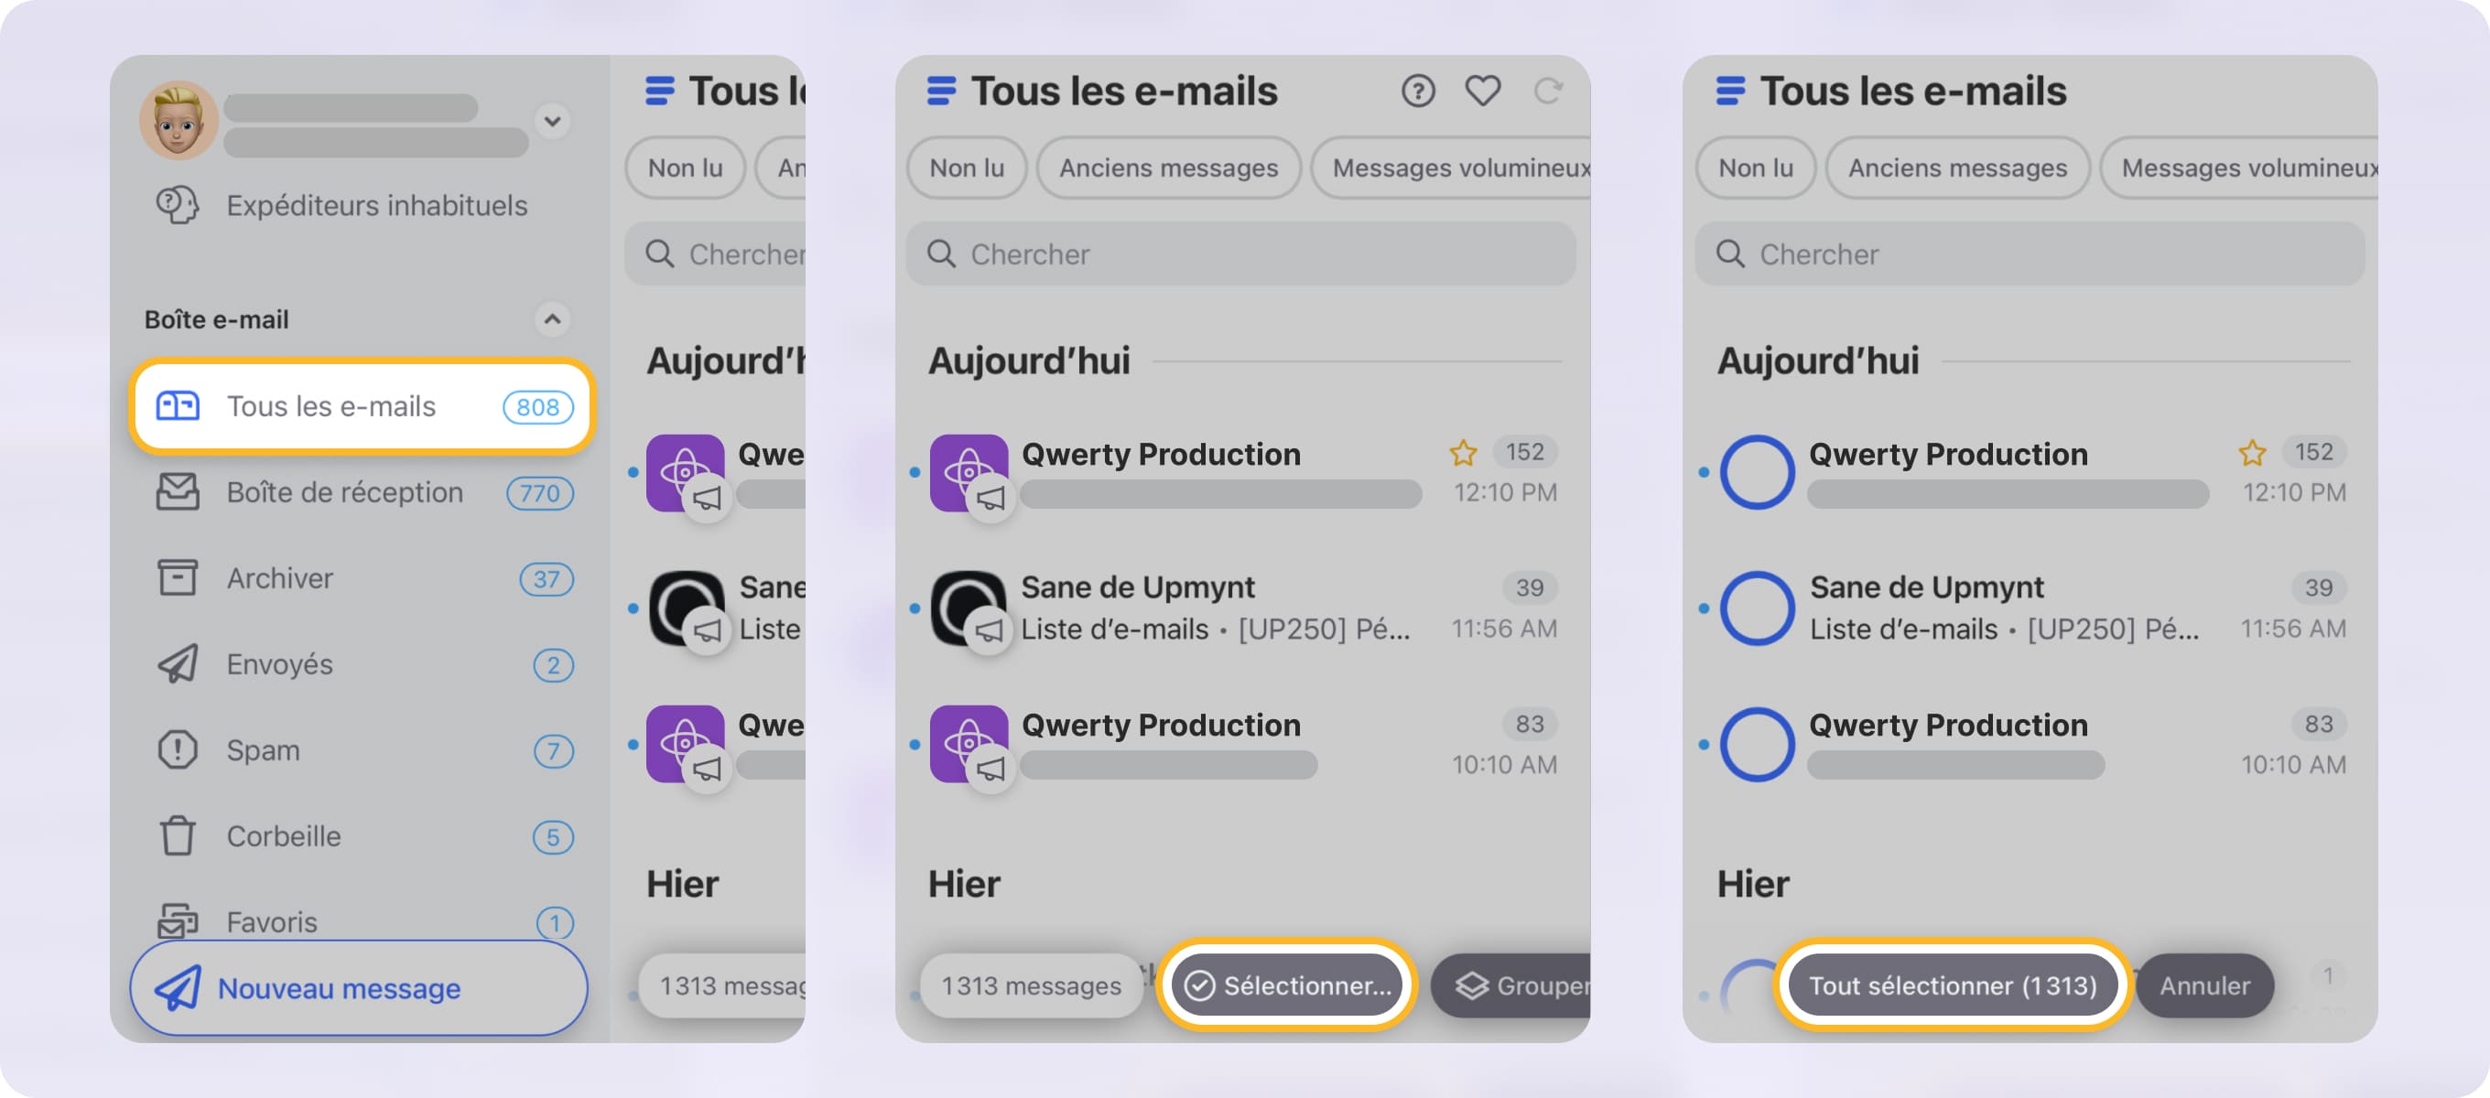Click the Chercher search field in right panel
This screenshot has height=1098, width=2490.
tap(2030, 254)
